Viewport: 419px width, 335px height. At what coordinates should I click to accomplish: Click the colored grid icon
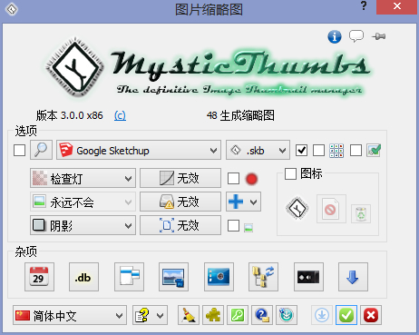336,151
